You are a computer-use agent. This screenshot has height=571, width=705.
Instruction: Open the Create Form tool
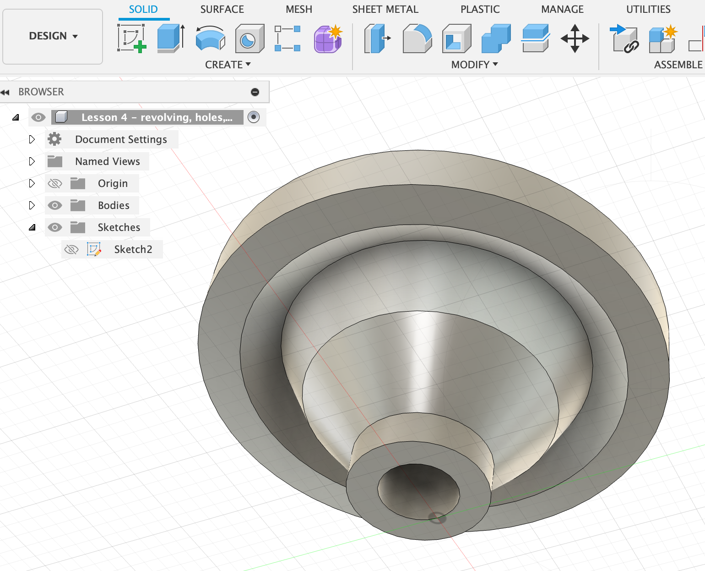[328, 38]
